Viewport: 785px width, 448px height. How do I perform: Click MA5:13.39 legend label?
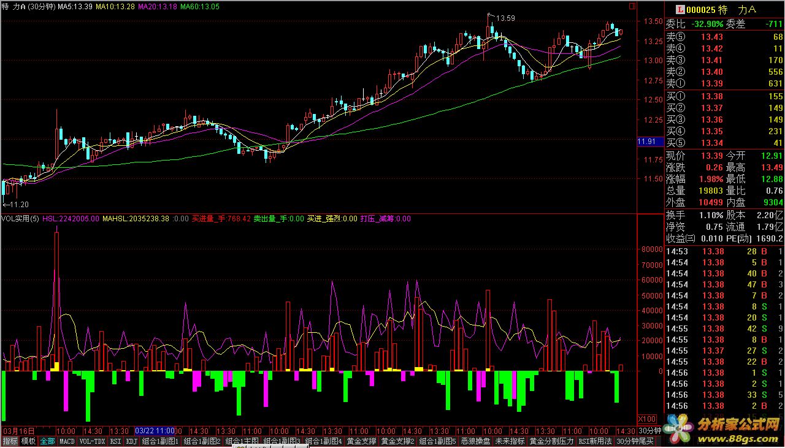pos(75,6)
